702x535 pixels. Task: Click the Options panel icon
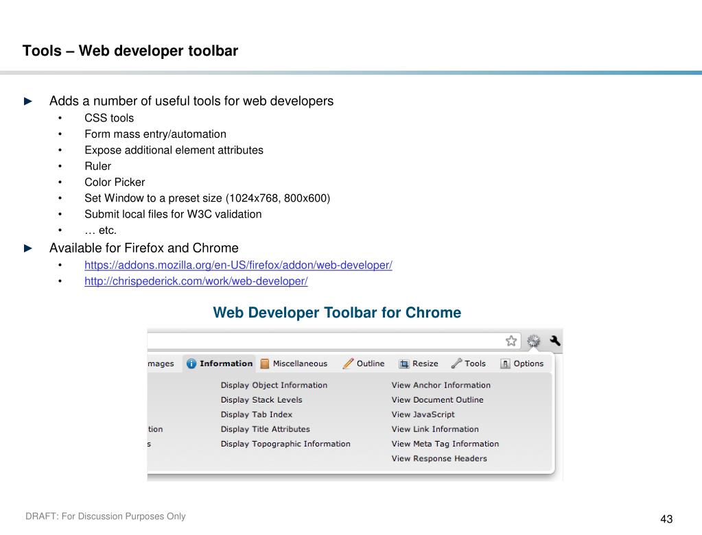click(x=505, y=364)
